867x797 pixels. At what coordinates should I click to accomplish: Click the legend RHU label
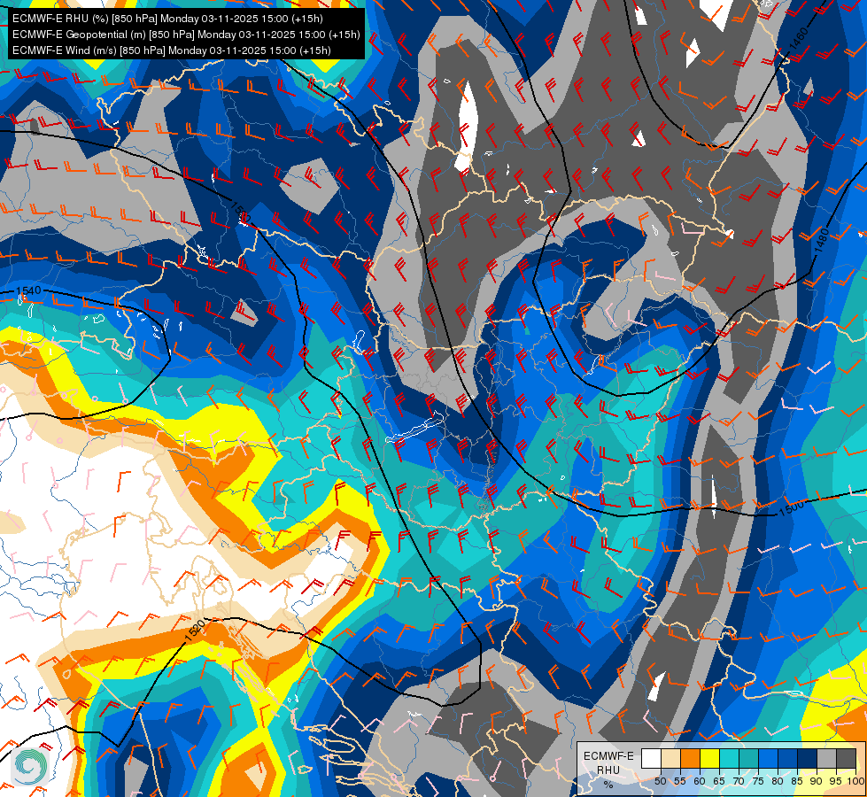coord(608,770)
